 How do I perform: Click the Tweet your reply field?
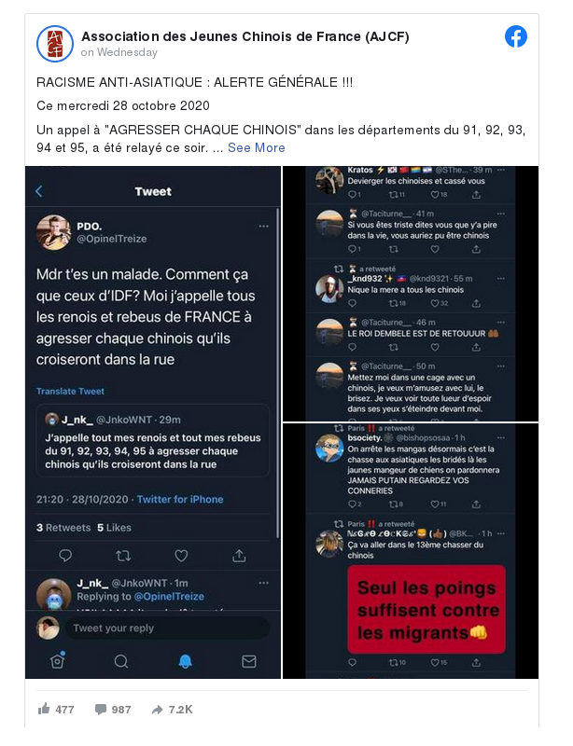click(x=167, y=628)
